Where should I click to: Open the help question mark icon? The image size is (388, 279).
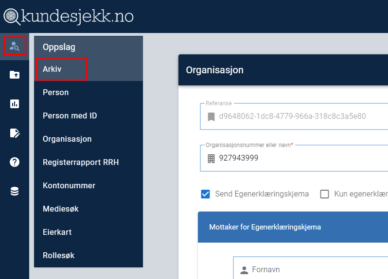pyautogui.click(x=15, y=162)
